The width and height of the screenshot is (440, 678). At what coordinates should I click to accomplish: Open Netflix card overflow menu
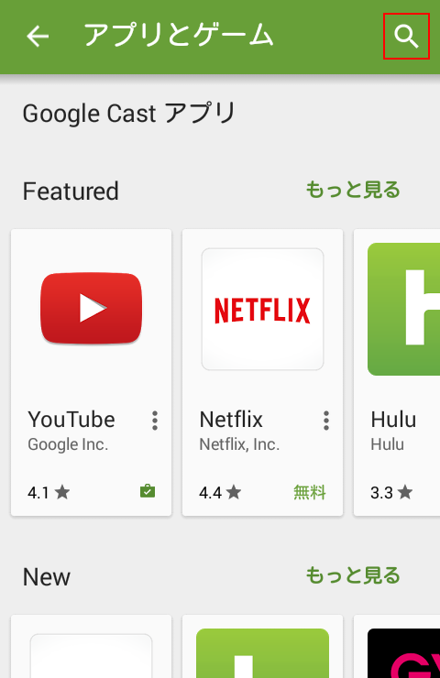coord(326,421)
